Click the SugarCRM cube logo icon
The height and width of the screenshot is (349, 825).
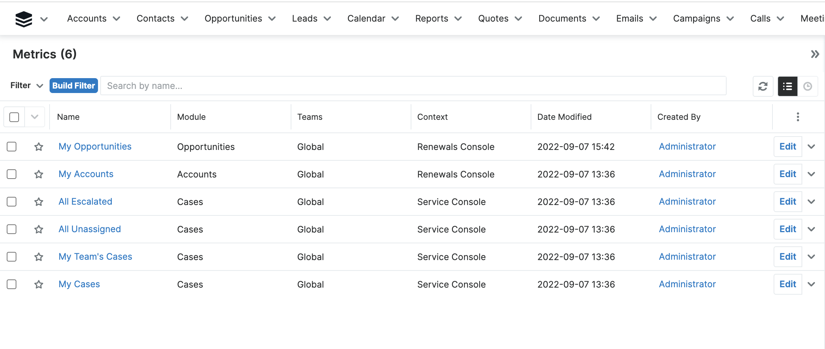[23, 19]
